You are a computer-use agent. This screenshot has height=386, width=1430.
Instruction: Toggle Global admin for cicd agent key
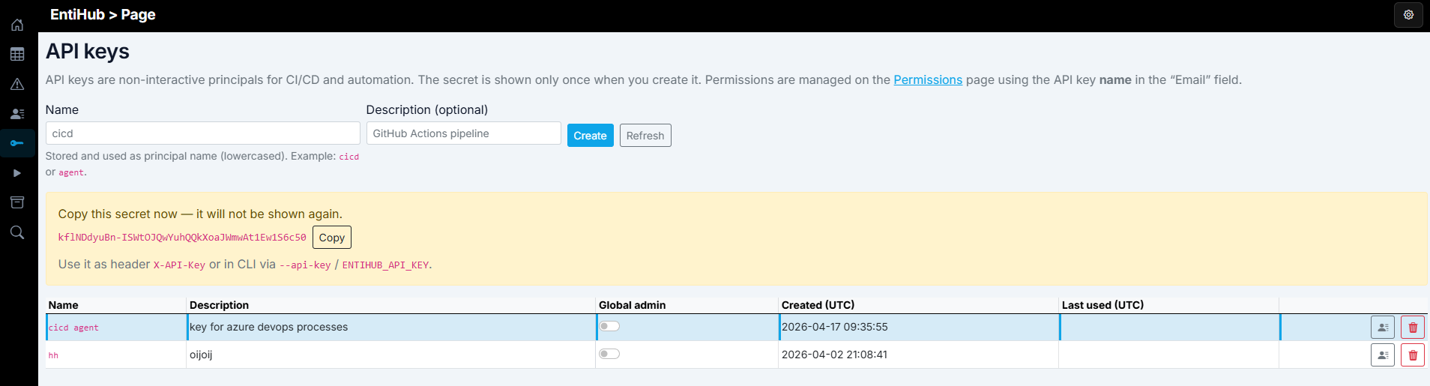609,326
